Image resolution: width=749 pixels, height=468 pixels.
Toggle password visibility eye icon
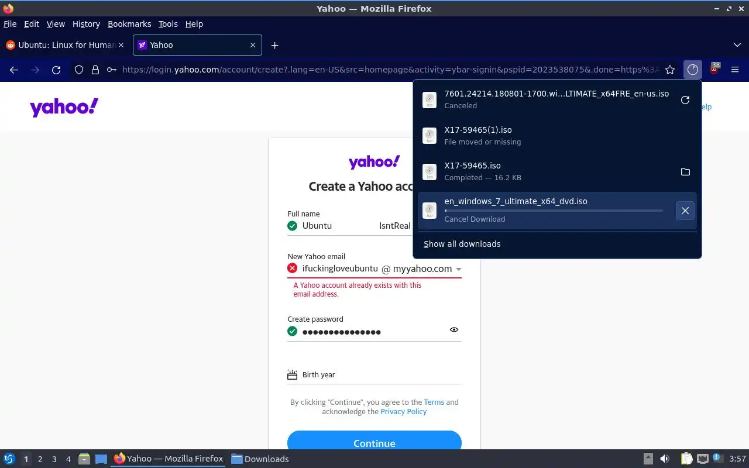coord(454,330)
